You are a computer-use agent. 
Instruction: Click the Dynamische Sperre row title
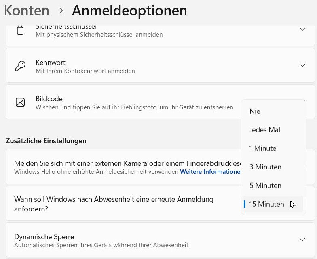coord(44,237)
